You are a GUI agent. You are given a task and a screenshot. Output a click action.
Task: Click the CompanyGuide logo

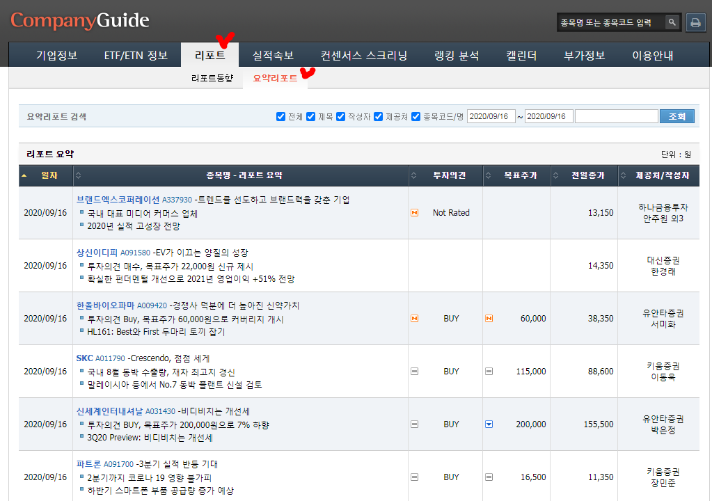point(80,20)
